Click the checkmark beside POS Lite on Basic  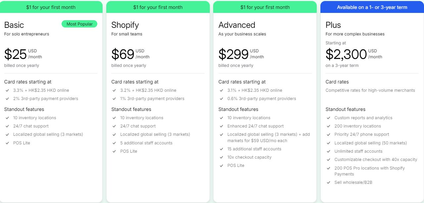[7, 143]
